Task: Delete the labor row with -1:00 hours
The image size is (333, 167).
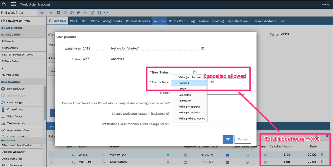Action: click(x=322, y=155)
